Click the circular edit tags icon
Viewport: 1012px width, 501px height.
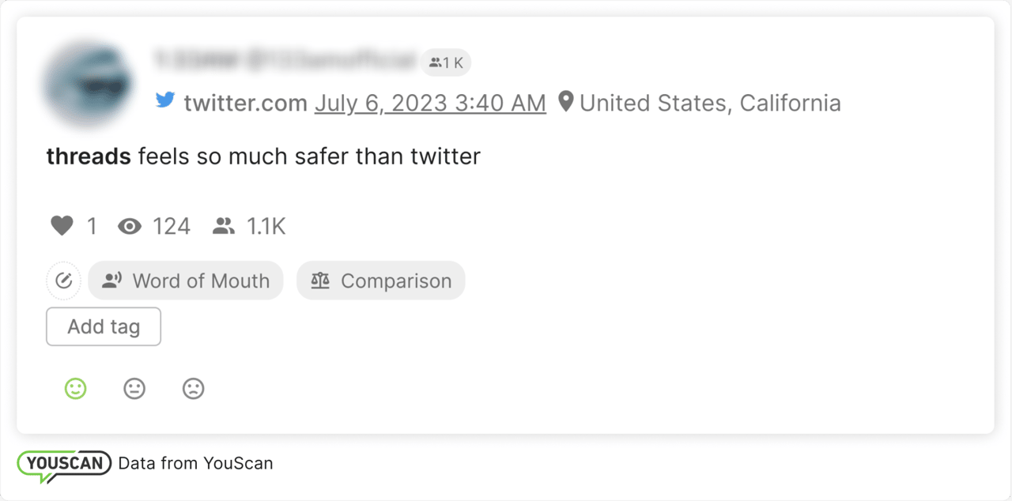click(64, 281)
